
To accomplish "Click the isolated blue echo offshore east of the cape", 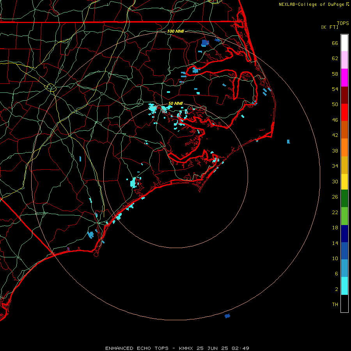I will 289,142.
